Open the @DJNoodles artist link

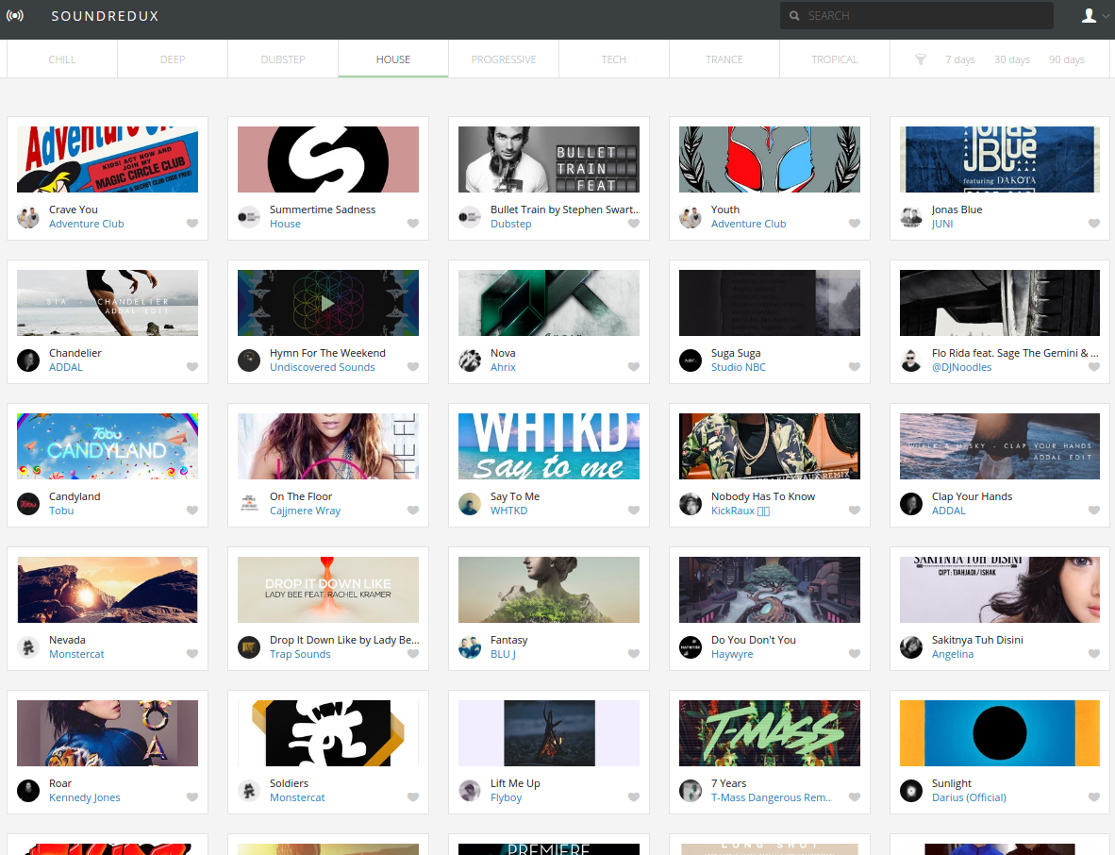click(961, 367)
